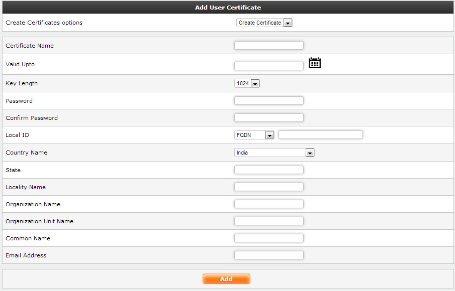Focus the Valid Upto date field
455x291 pixels.
click(x=269, y=66)
